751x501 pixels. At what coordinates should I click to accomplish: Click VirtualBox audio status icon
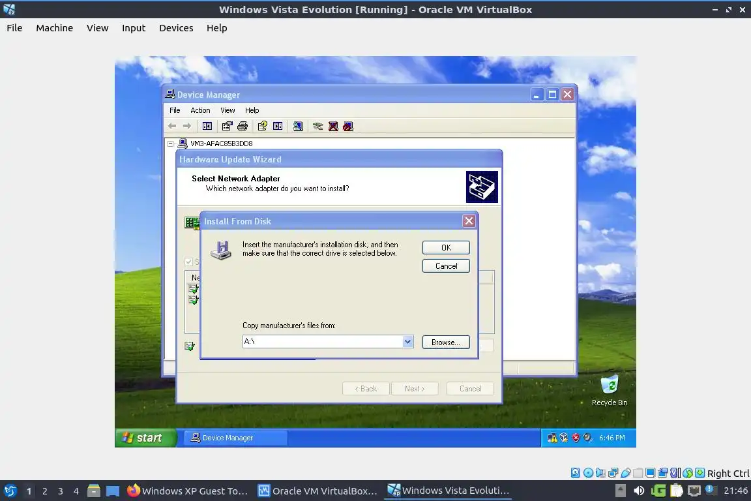(x=600, y=473)
